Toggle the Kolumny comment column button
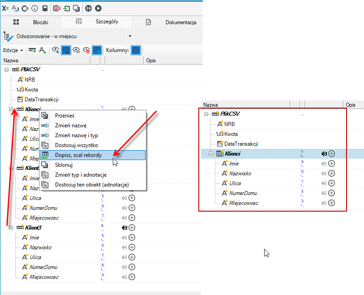Viewport: 364px width, 295px height. (x=136, y=50)
